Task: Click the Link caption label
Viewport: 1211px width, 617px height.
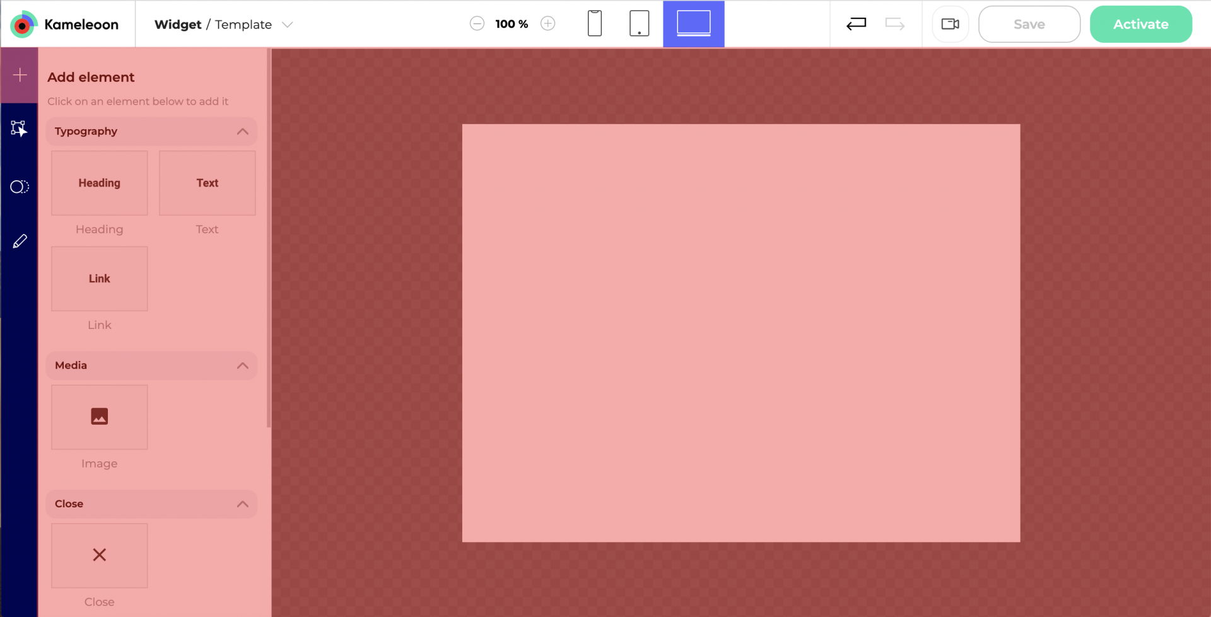Action: [100, 325]
